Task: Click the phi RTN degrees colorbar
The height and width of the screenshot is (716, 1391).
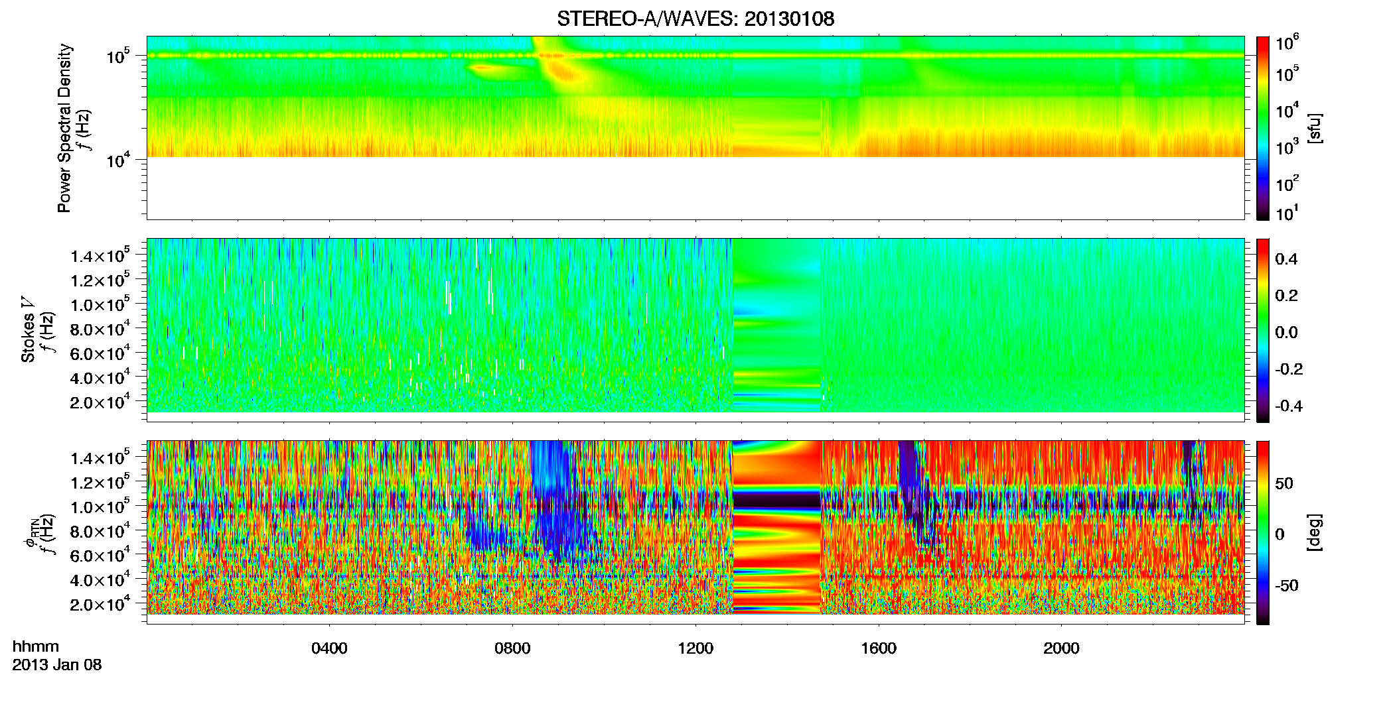Action: point(1263,532)
